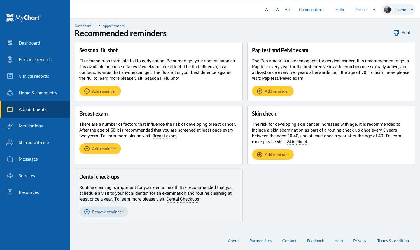Click the Clinical records icon
Screen dimensions: 420x250
(10, 76)
